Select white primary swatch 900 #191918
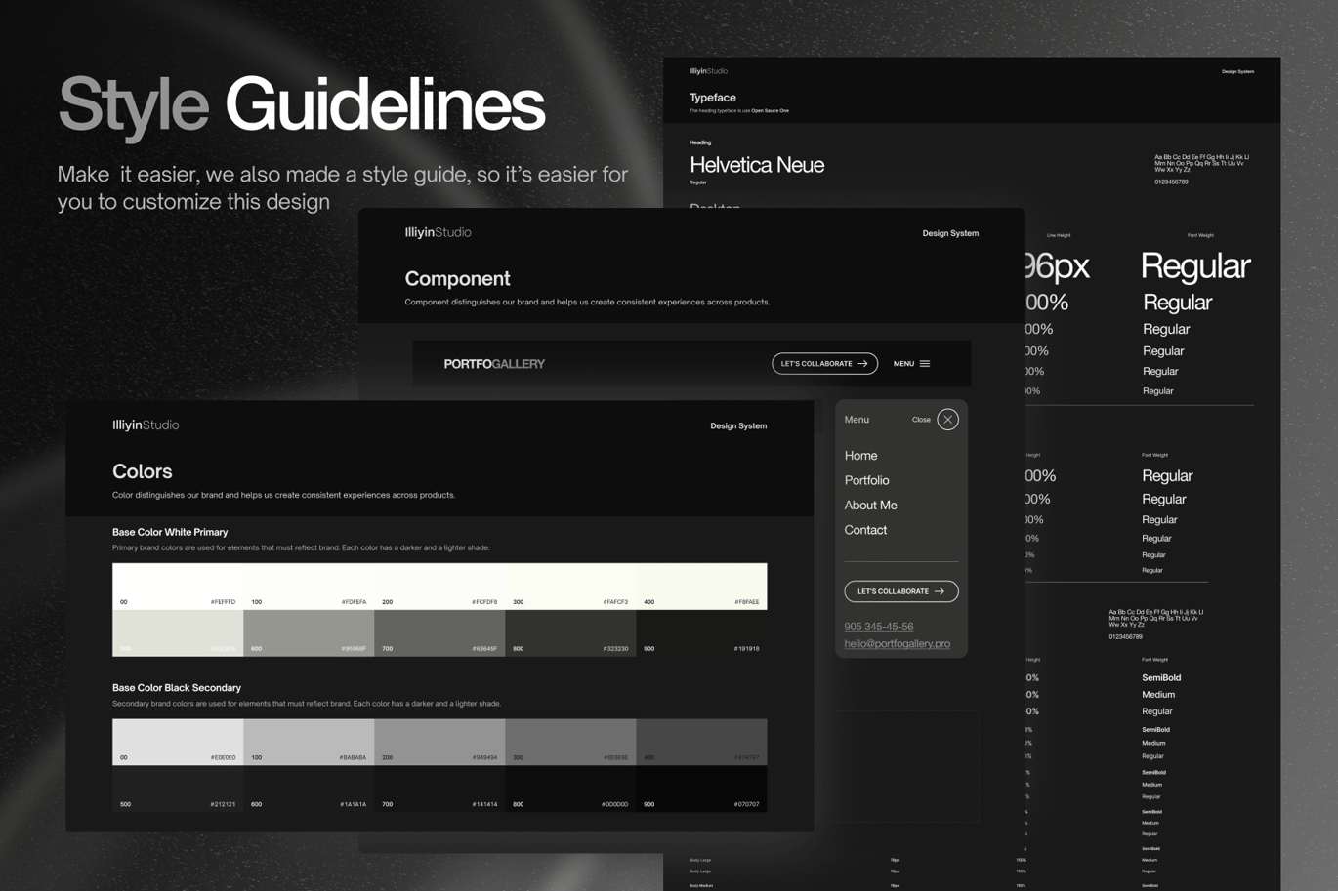 point(701,633)
